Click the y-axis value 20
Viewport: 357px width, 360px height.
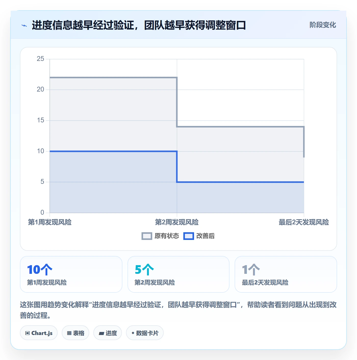click(41, 89)
